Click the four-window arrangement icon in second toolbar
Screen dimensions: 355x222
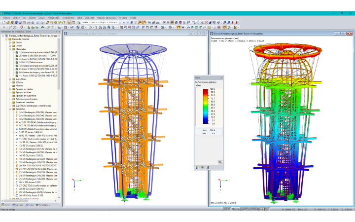[x=219, y=27]
